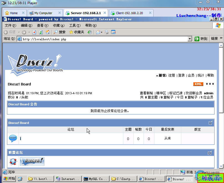Image resolution: width=224 pixels, height=183 pixels.
Task: Switch to \\.host\ folder taskbar button
Action: (x=40, y=179)
